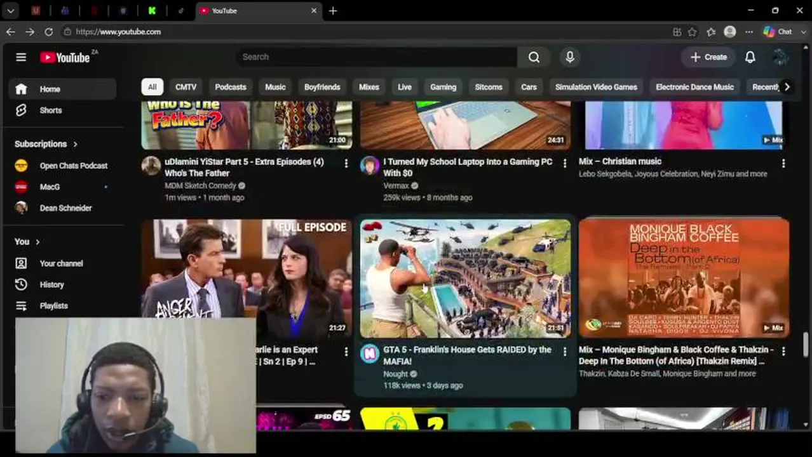The height and width of the screenshot is (457, 812).
Task: Select the Mixes filter chip
Action: click(x=369, y=87)
